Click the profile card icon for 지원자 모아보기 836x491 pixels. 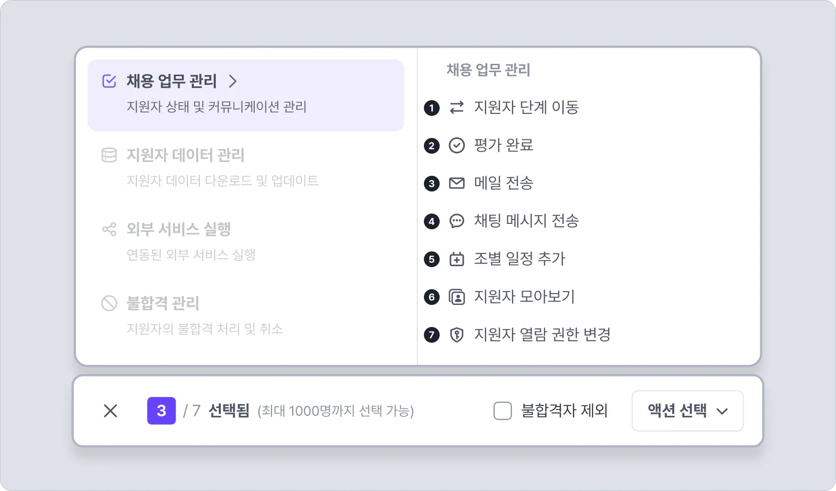pos(457,297)
